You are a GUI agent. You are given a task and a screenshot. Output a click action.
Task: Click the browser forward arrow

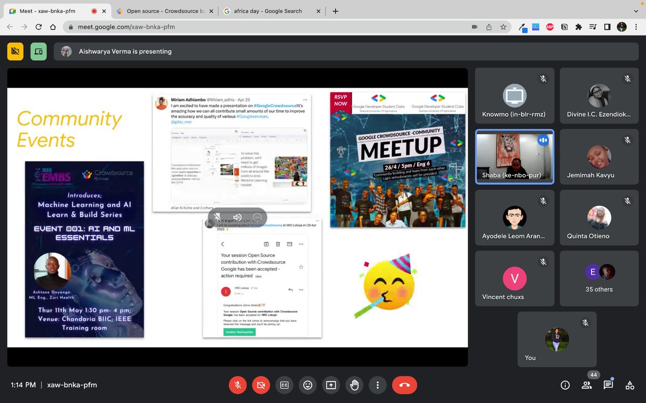24,27
